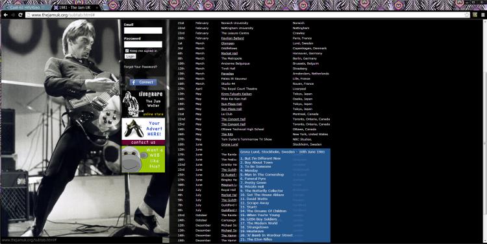Click the Login button
487x244 pixels.
(x=130, y=56)
